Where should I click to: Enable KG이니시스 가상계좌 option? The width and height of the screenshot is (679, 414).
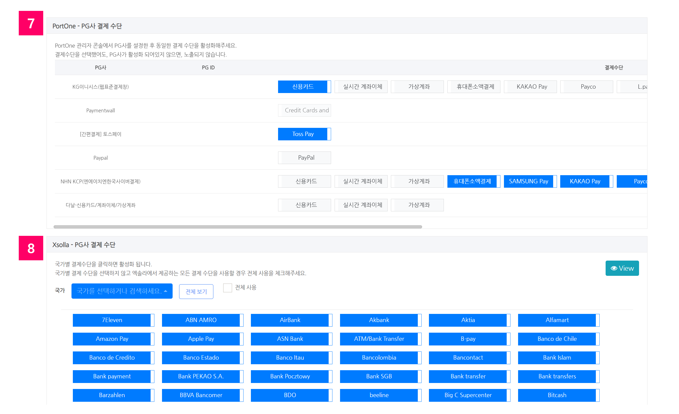click(417, 86)
